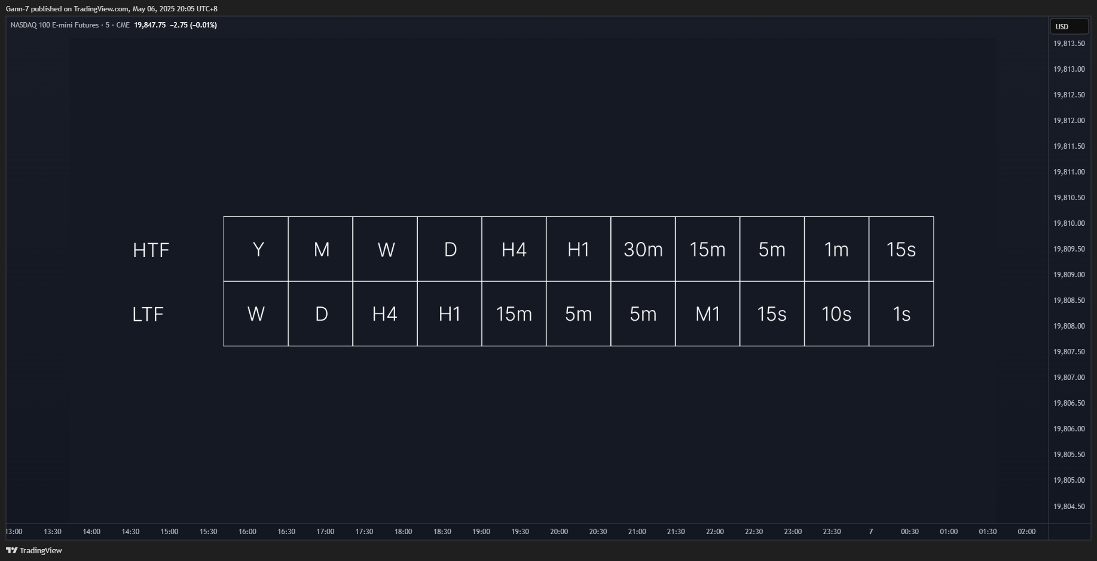Click the 16:00 label on time axis
The image size is (1097, 561).
(x=247, y=532)
